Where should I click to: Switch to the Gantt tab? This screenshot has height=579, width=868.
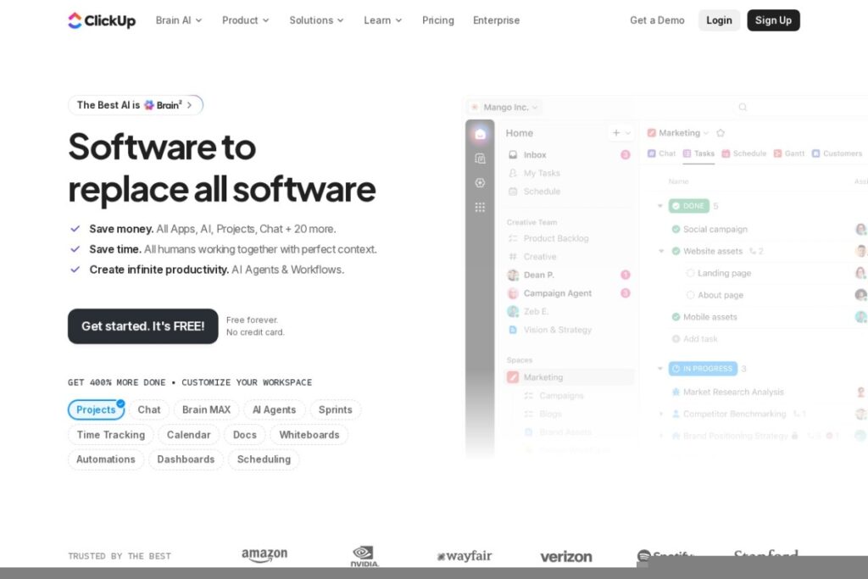coord(789,154)
